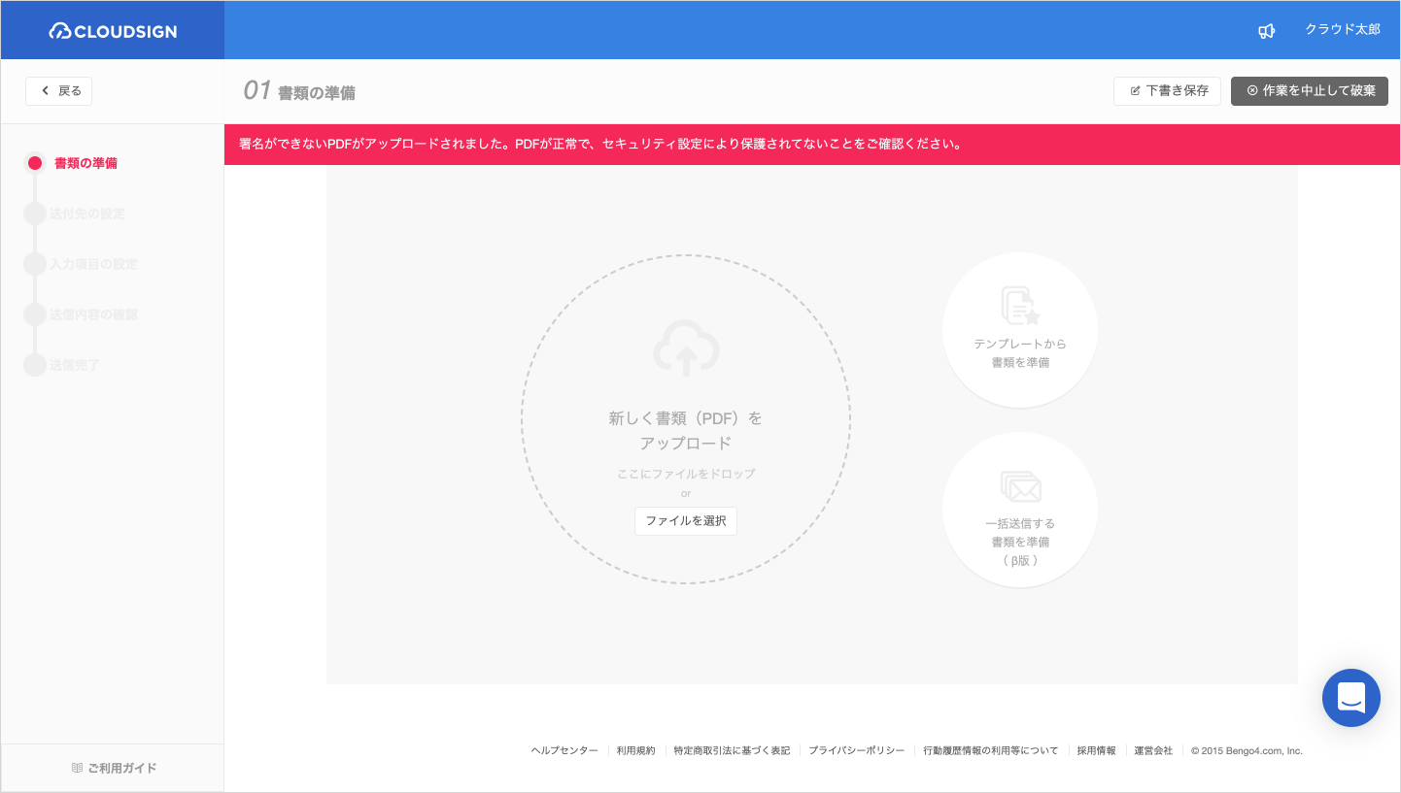Click the CloudSign logo in header
This screenshot has width=1401, height=793.
click(113, 31)
